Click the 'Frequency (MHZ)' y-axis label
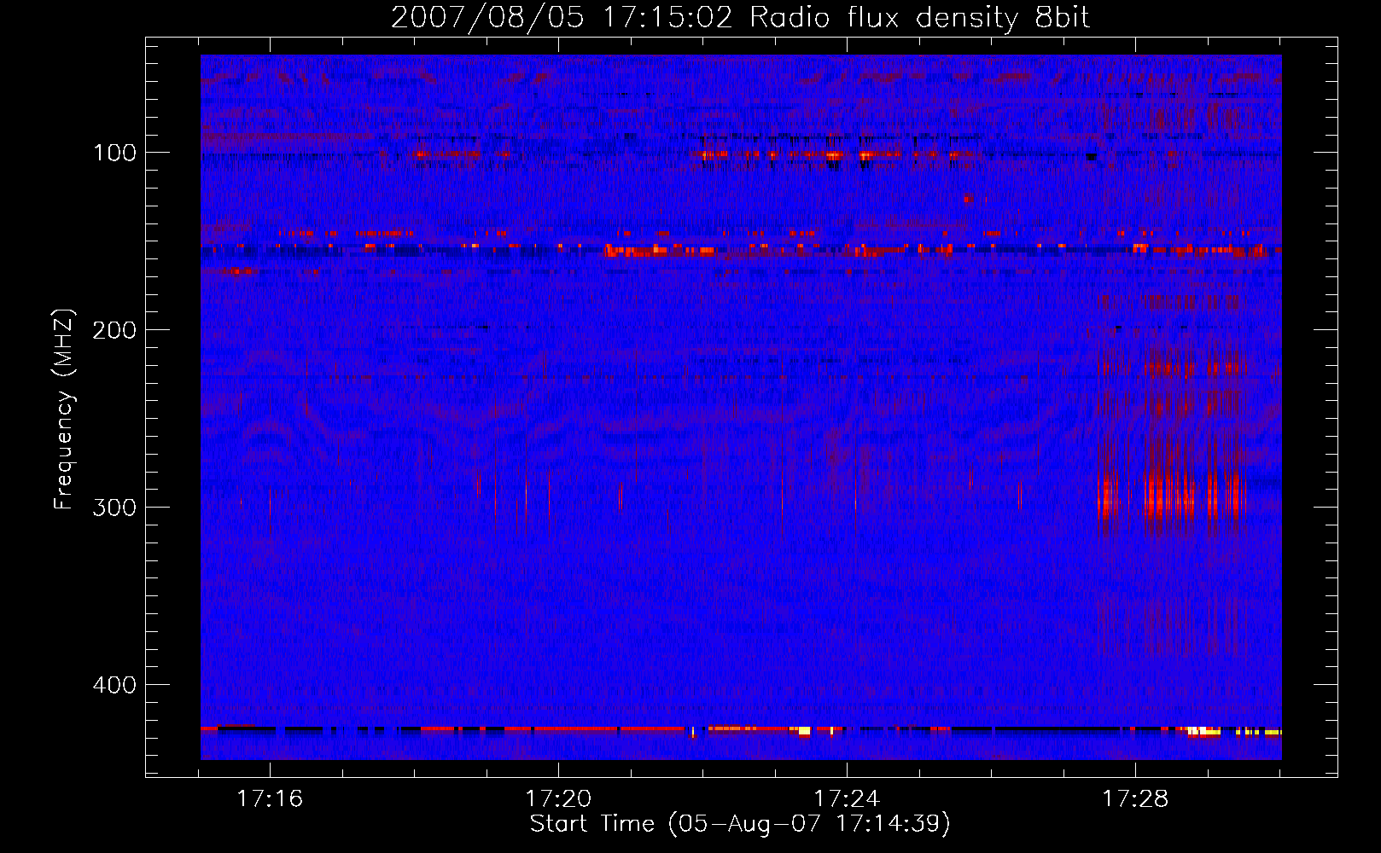 [64, 409]
